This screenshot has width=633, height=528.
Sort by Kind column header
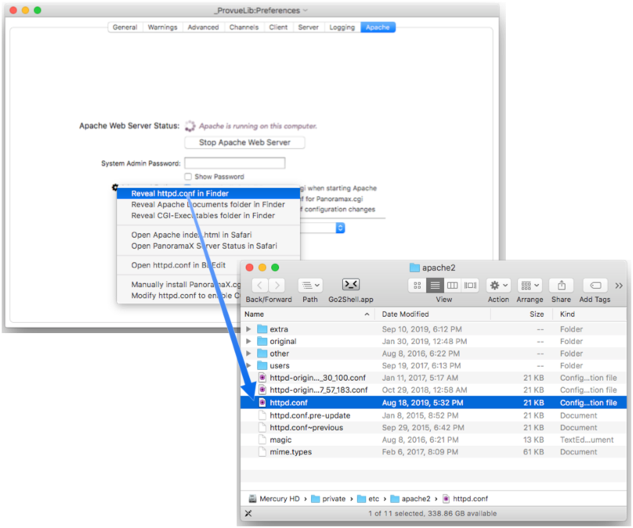click(x=589, y=314)
